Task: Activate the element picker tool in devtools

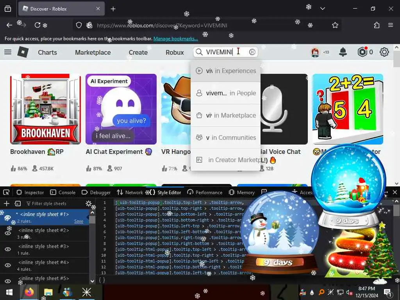Action: 6,192
